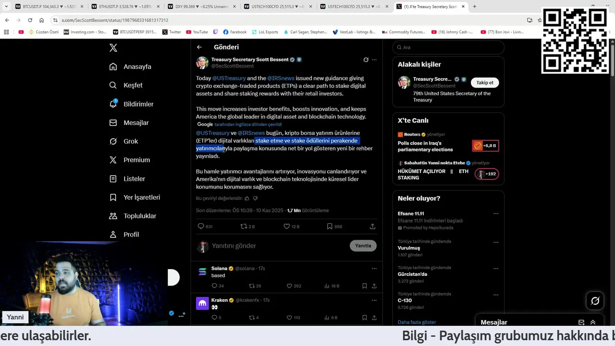Image resolution: width=615 pixels, height=346 pixels.
Task: Click the Ara search box
Action: pyautogui.click(x=448, y=47)
